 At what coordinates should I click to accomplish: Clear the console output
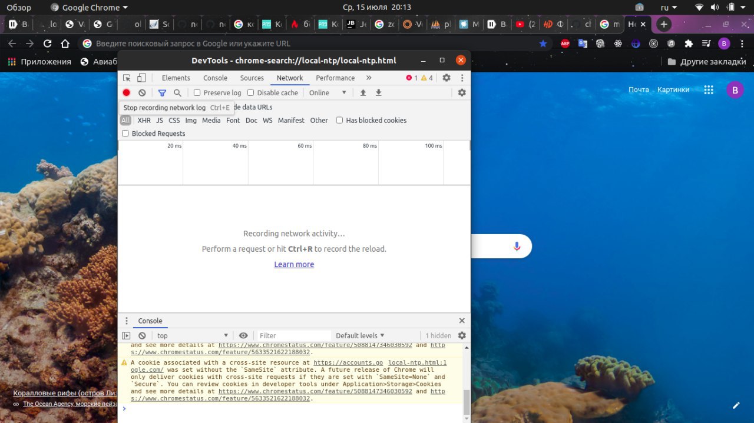(x=142, y=335)
